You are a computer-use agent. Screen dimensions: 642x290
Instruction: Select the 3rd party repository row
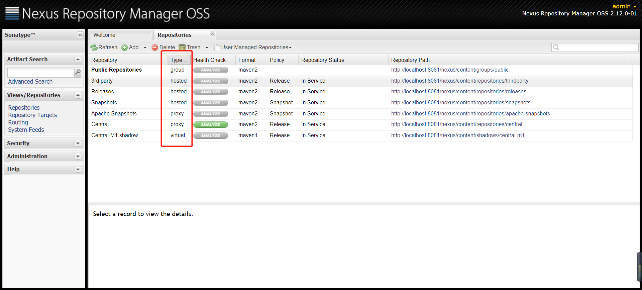tap(360, 81)
